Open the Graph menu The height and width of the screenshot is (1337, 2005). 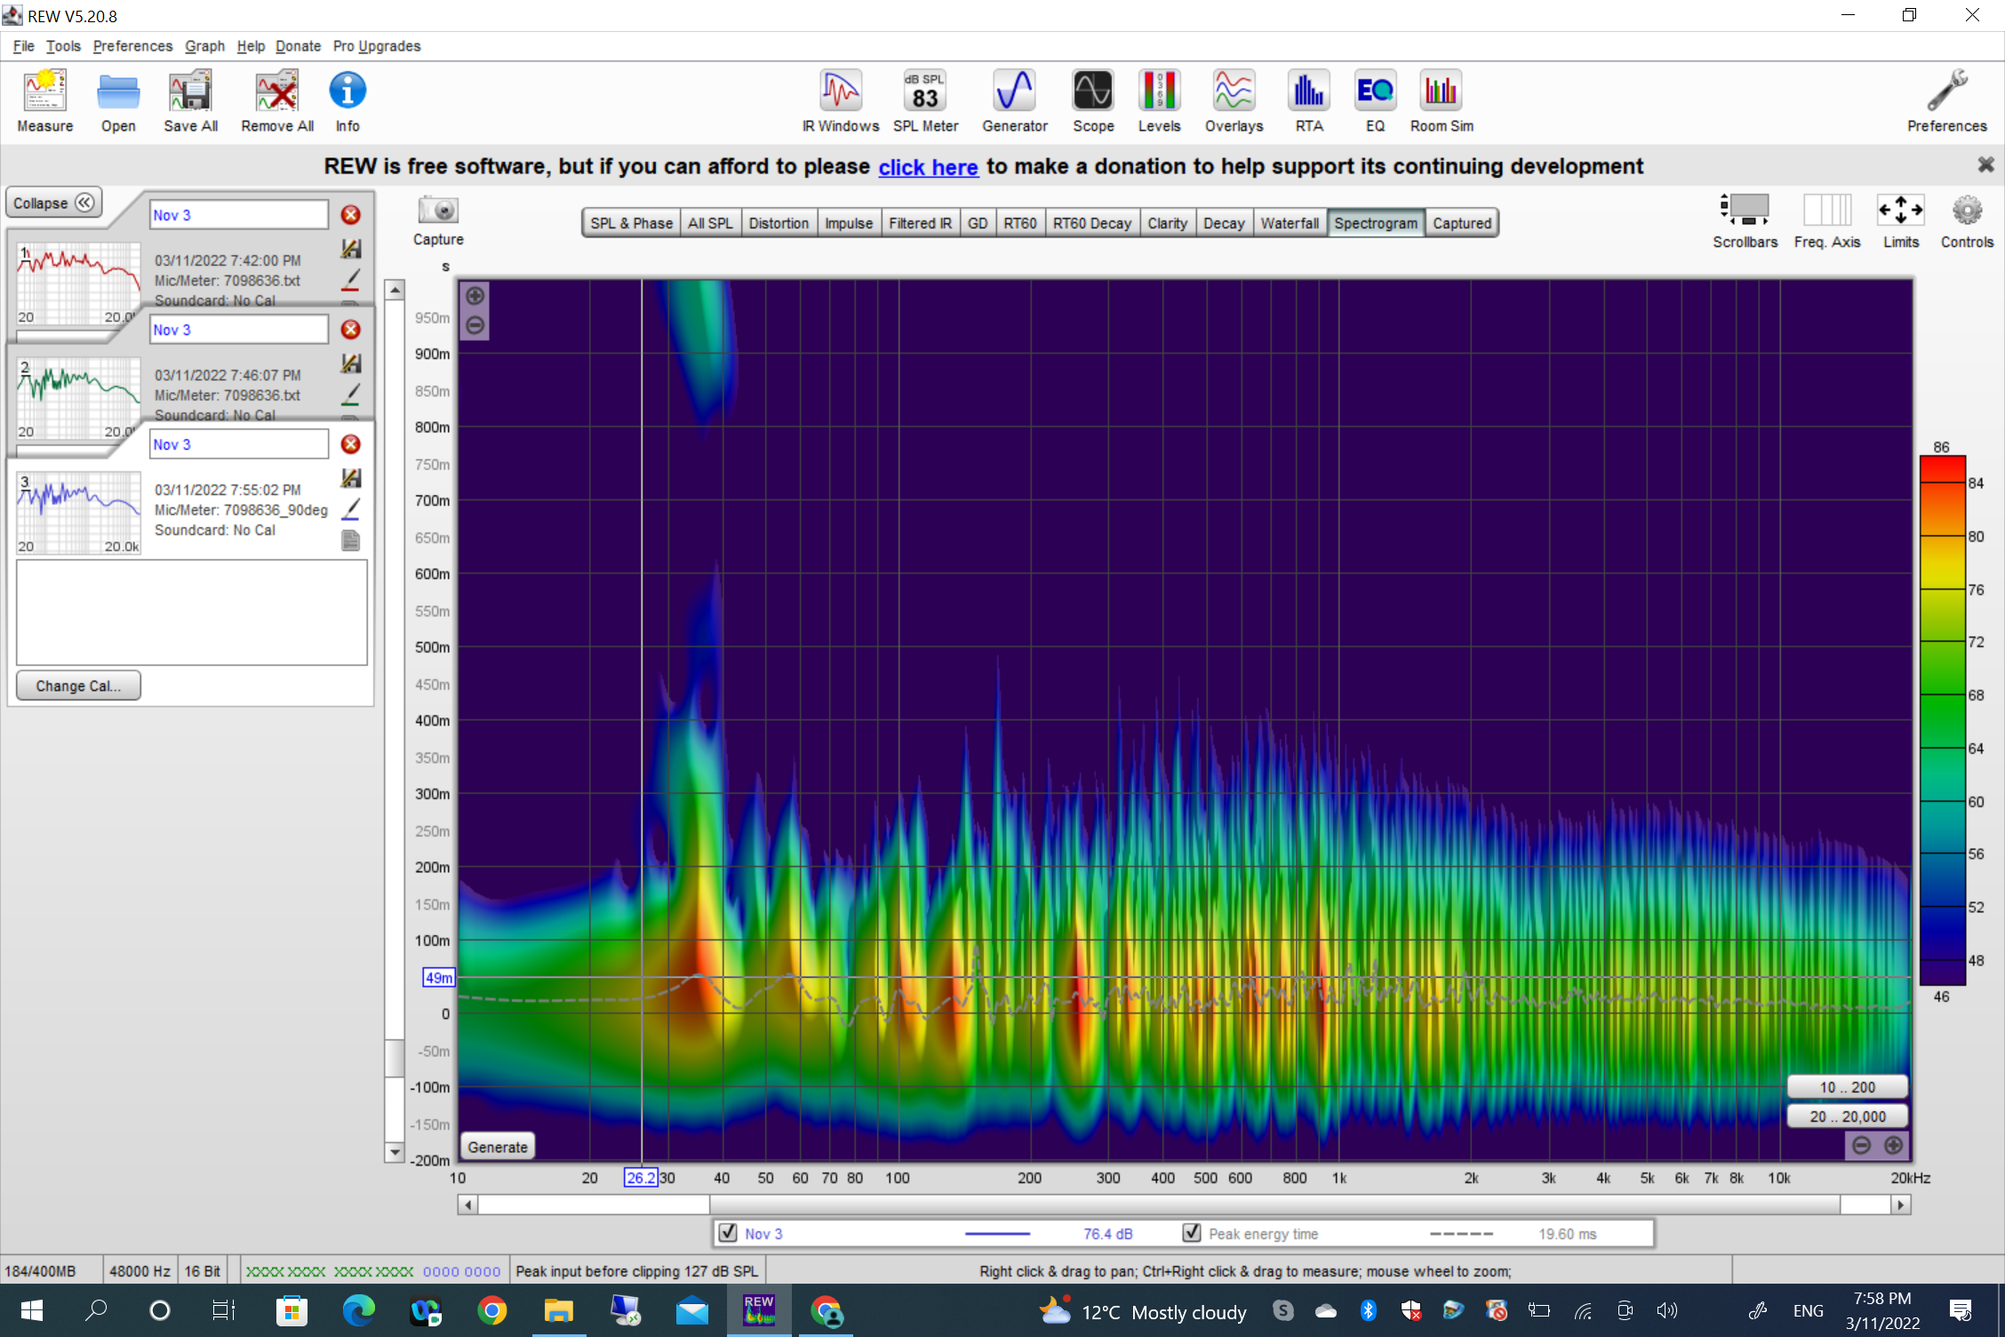(x=204, y=46)
